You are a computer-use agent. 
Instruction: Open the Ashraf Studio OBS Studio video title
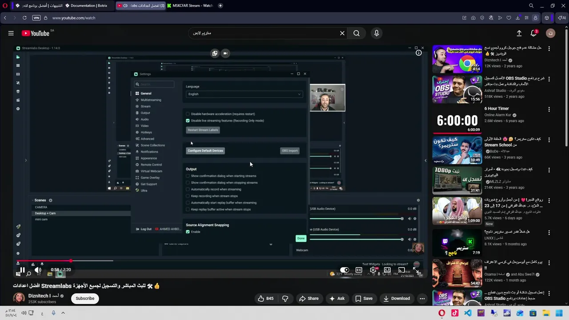514,81
